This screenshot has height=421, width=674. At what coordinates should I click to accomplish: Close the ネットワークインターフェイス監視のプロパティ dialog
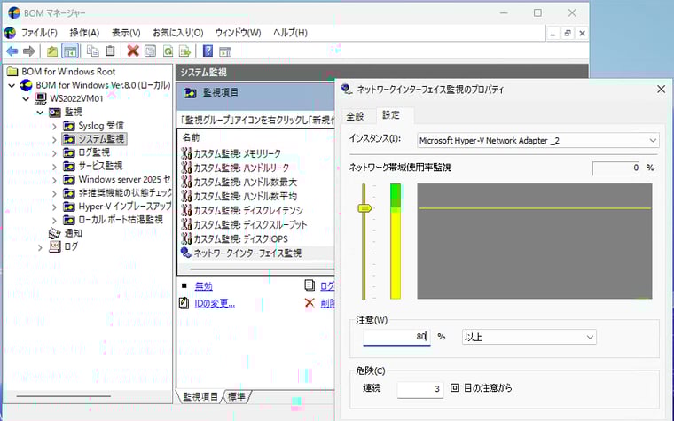click(661, 89)
